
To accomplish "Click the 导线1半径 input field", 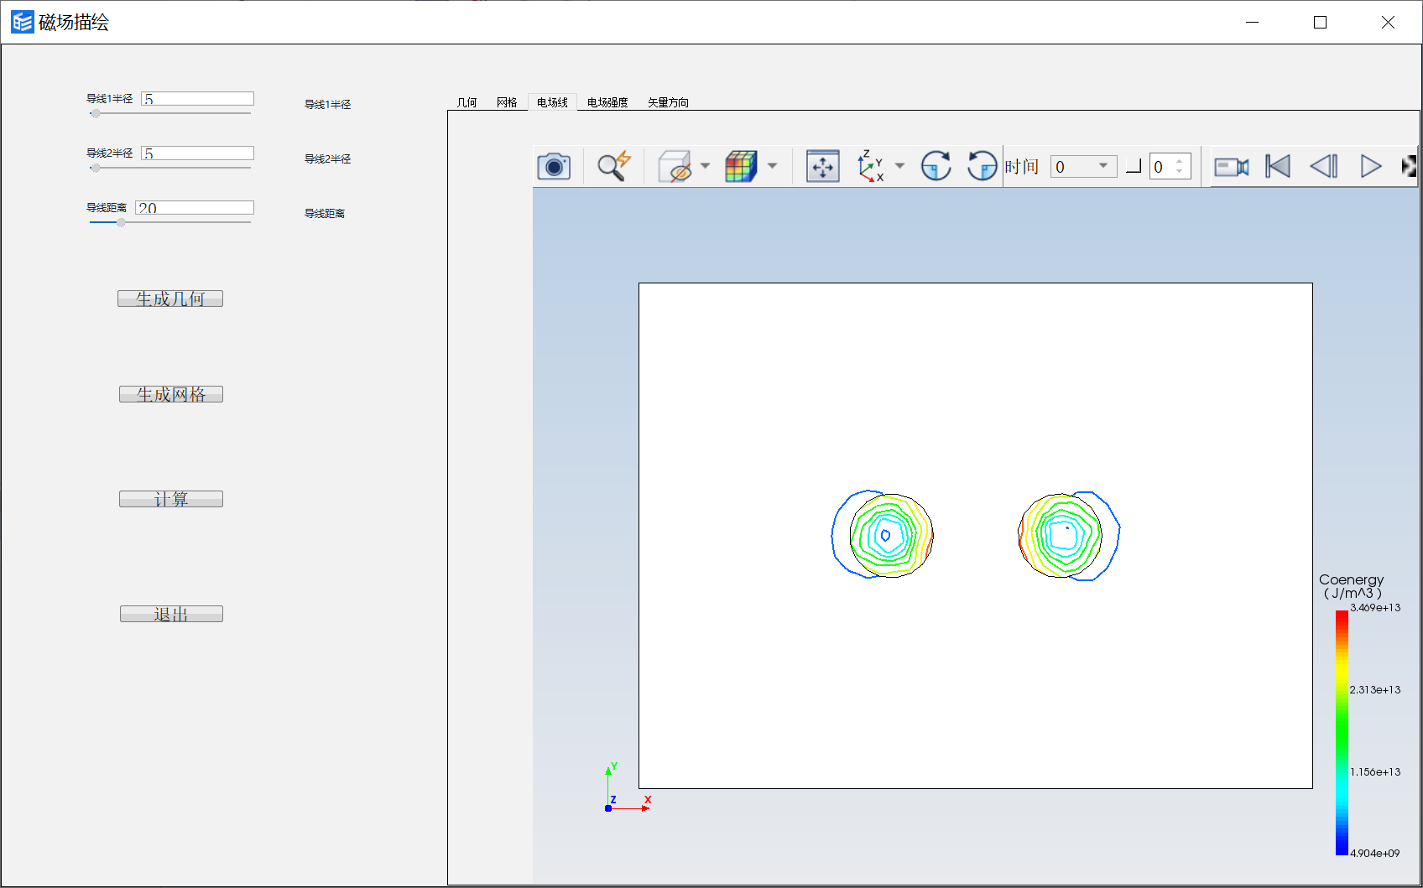I will pos(197,99).
